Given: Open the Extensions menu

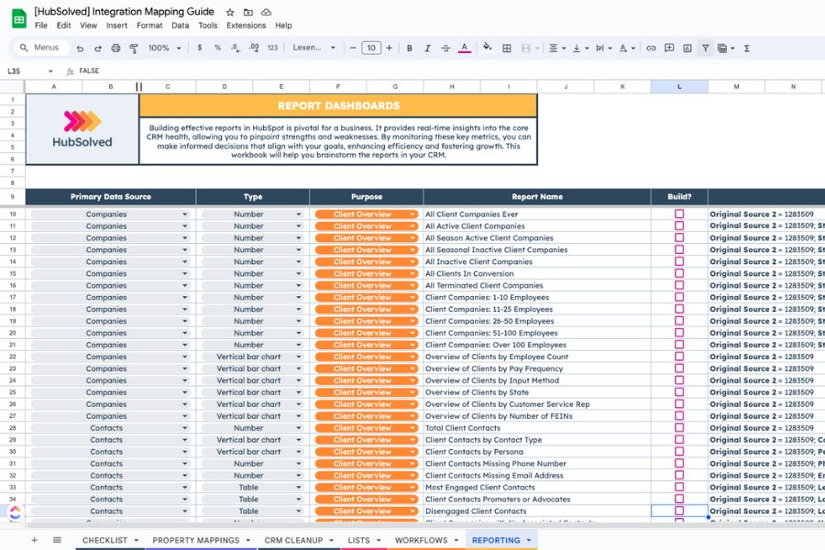Looking at the screenshot, I should click(247, 26).
